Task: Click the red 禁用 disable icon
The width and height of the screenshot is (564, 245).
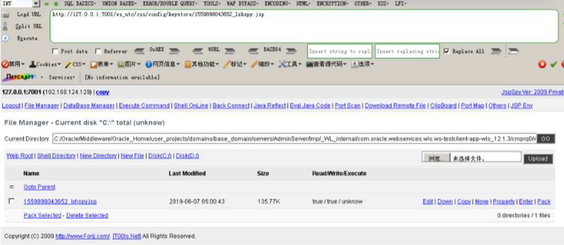Action: [x=5, y=64]
